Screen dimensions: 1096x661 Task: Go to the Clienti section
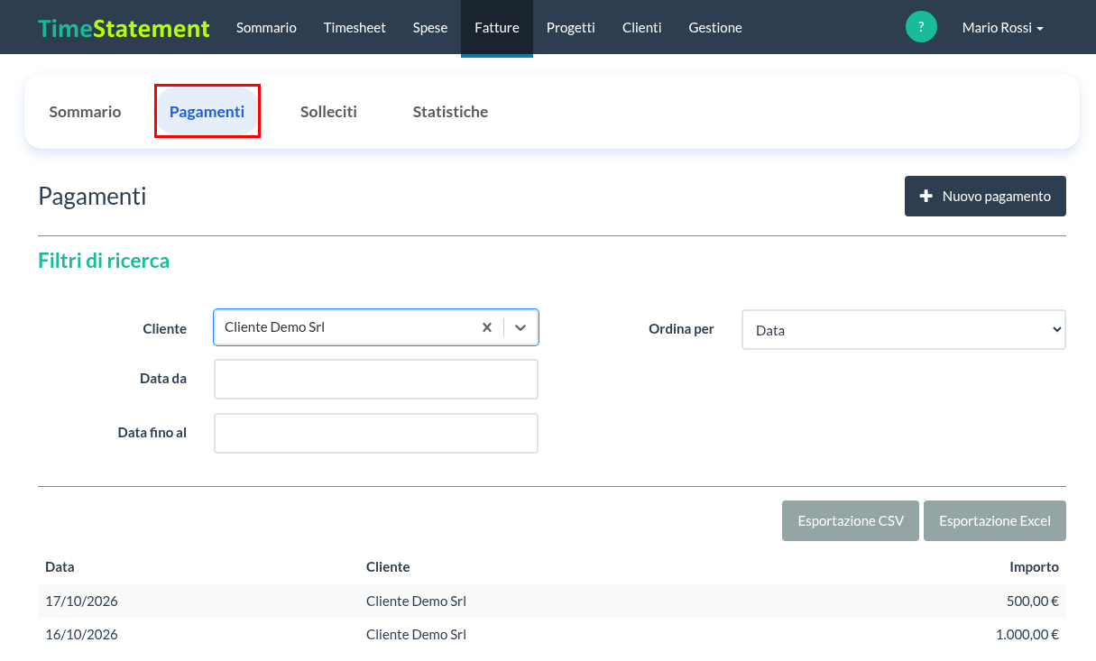[x=642, y=27]
